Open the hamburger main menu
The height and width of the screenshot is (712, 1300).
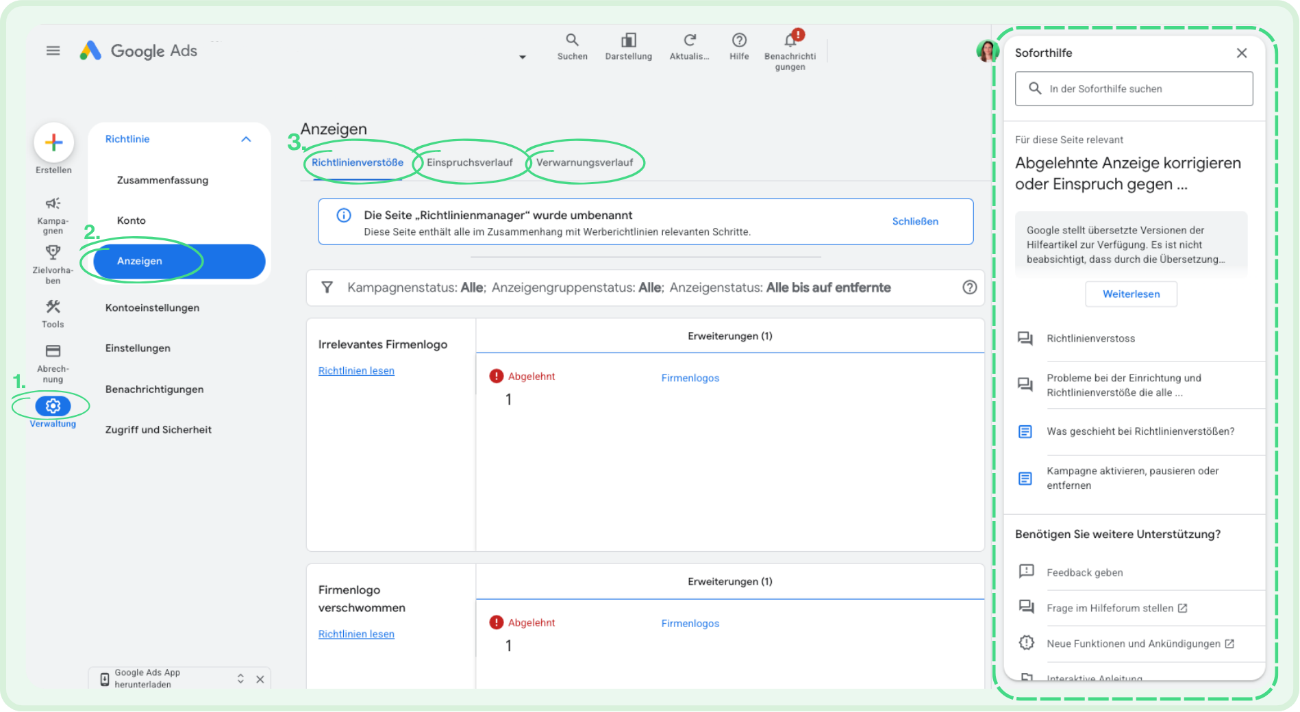(53, 51)
